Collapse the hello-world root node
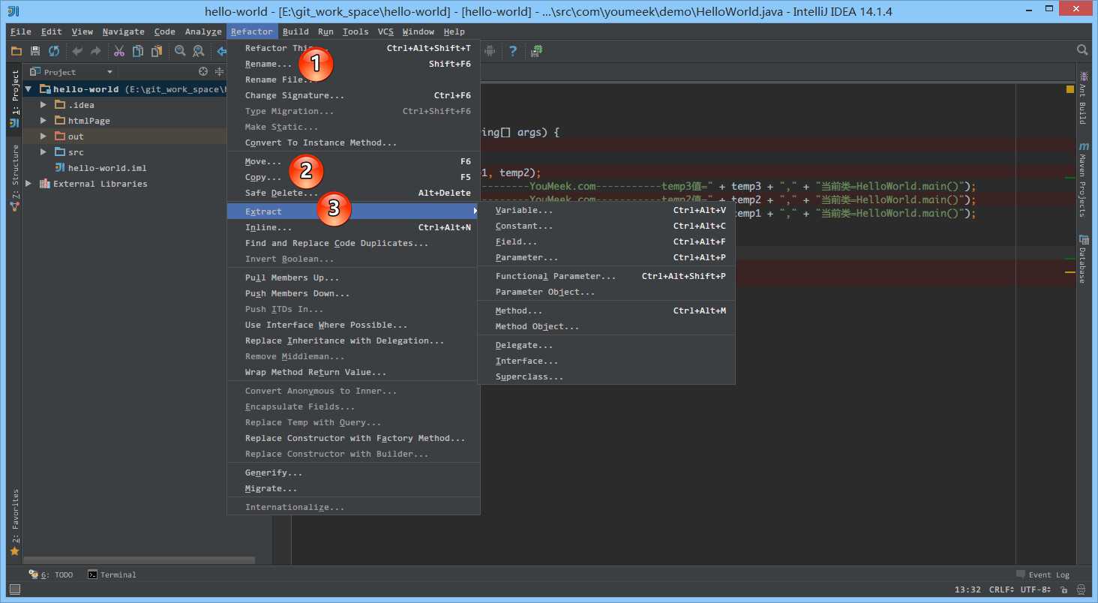 point(28,89)
